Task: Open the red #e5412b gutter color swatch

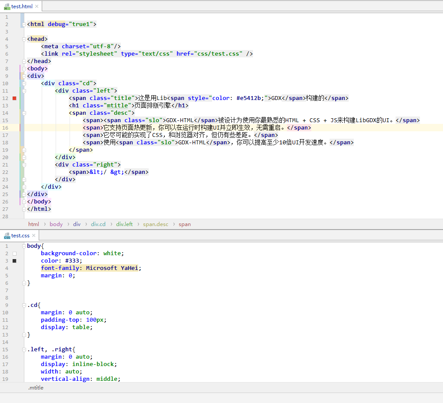Action: pos(14,98)
